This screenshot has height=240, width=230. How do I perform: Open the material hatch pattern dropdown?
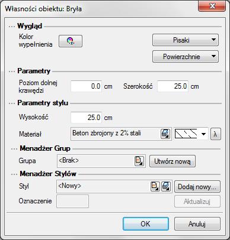point(191,134)
